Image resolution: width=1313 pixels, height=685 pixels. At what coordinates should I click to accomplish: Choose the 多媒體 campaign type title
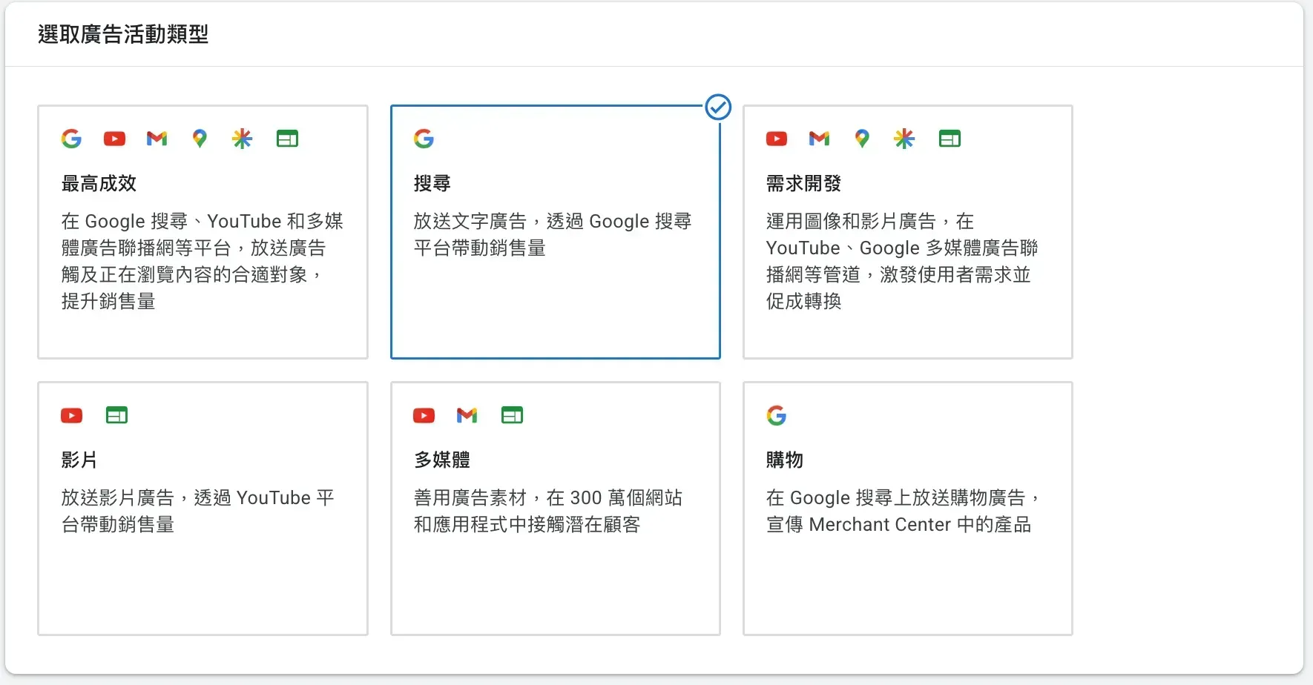442,460
